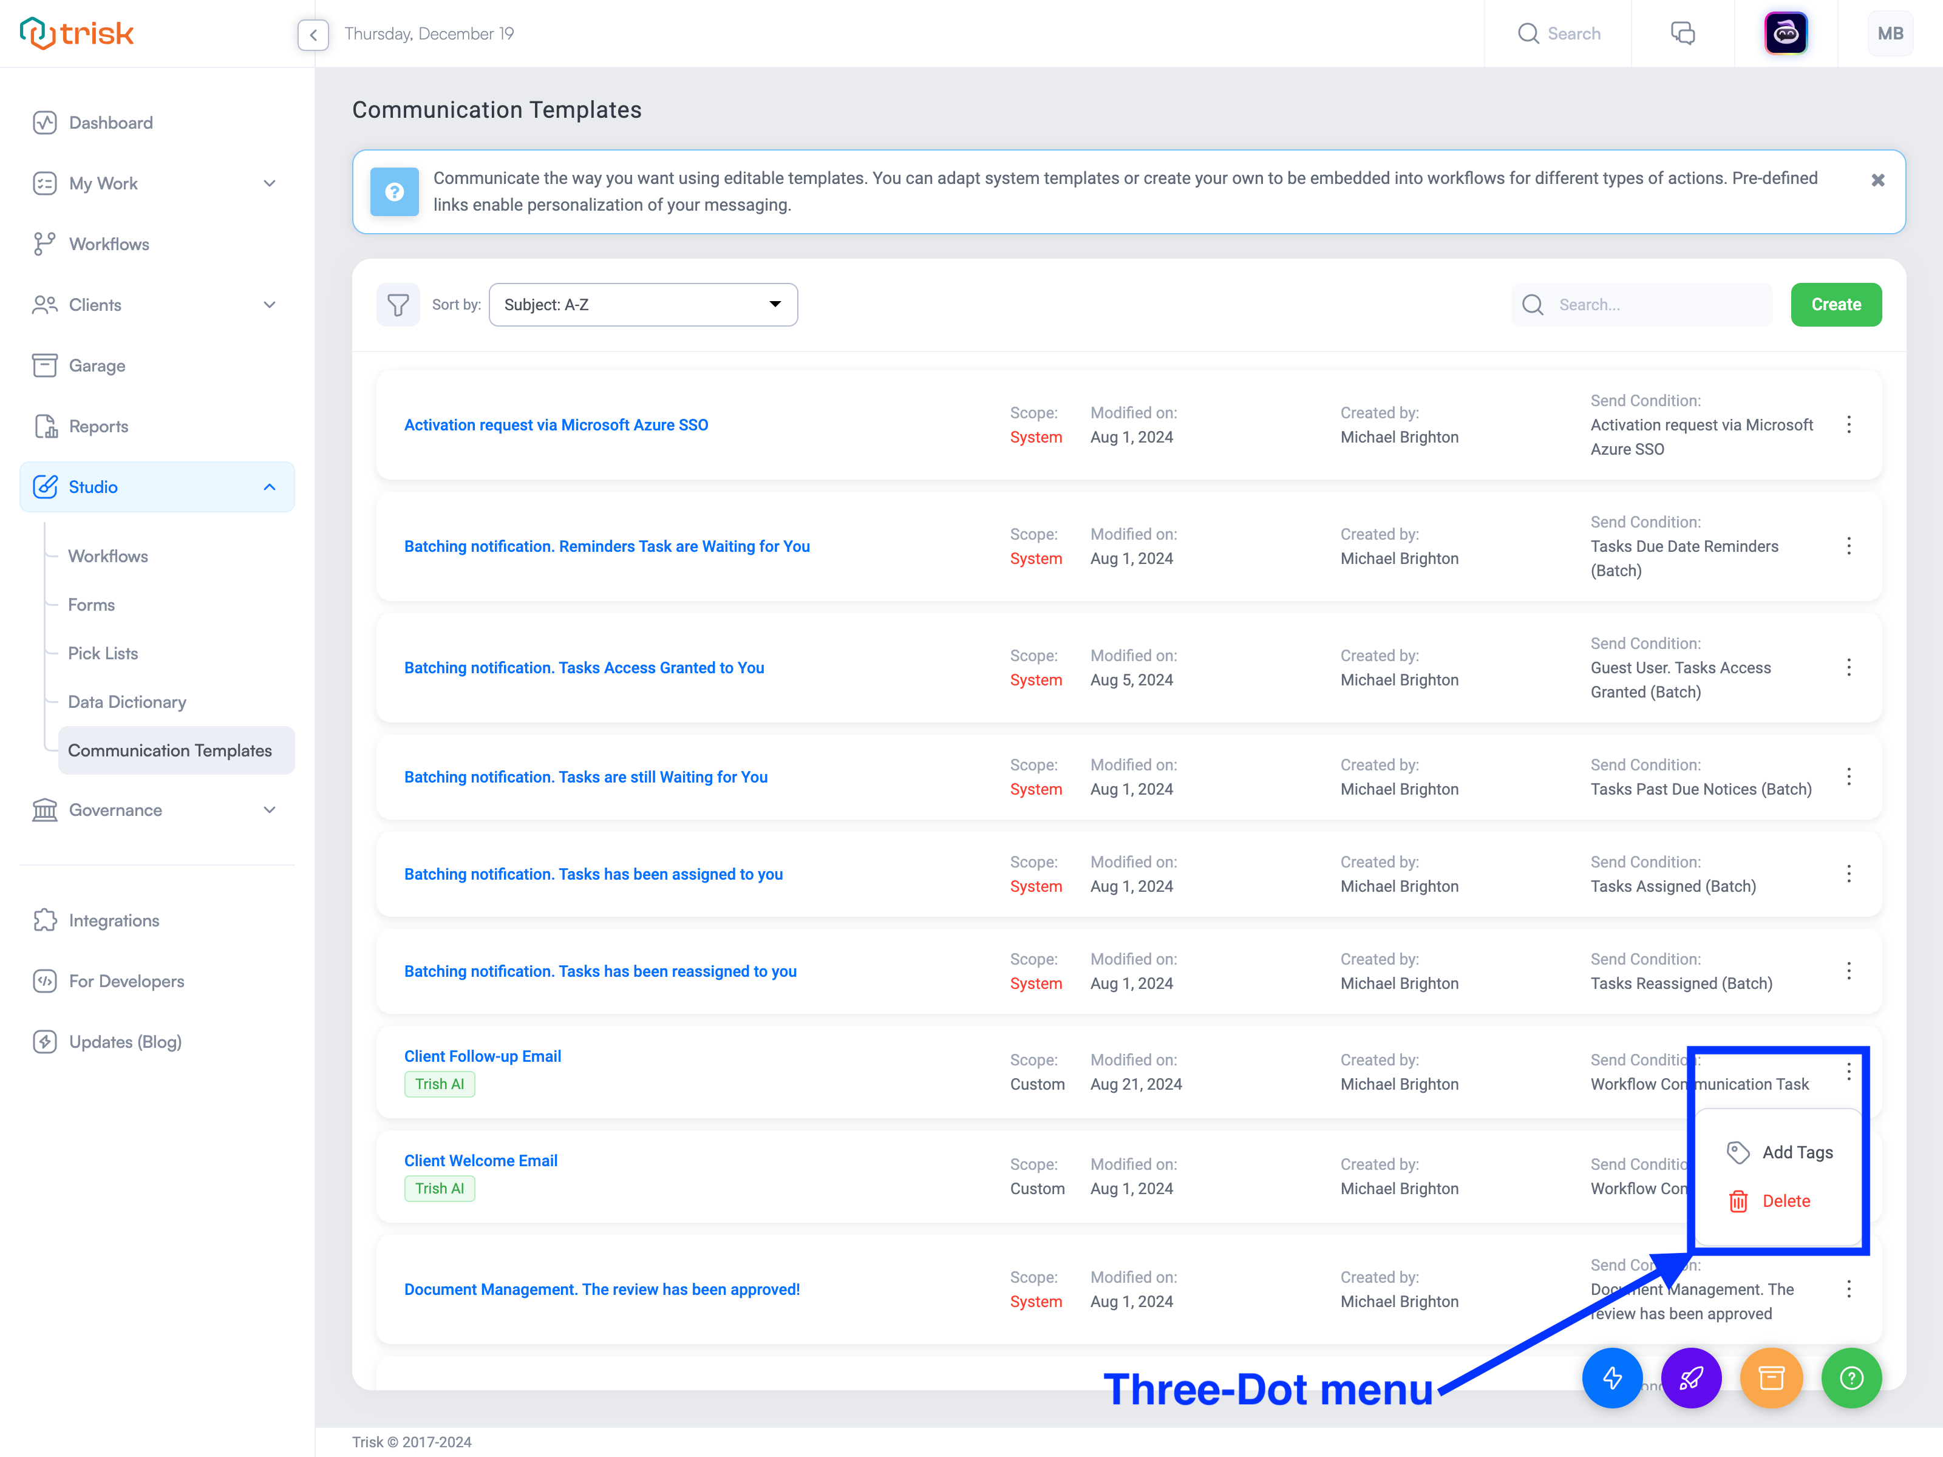This screenshot has width=1943, height=1457.
Task: Open Client Welcome Email template
Action: point(480,1161)
